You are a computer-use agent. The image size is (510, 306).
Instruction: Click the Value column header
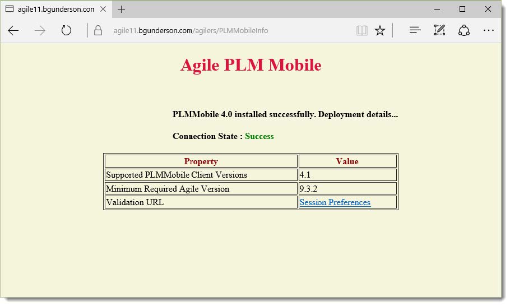tap(347, 161)
